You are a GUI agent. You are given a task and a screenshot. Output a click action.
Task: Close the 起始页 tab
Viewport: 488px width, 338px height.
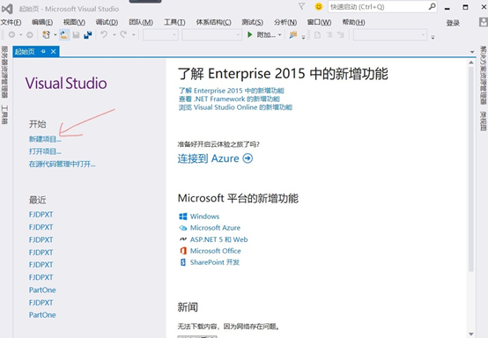[54, 51]
